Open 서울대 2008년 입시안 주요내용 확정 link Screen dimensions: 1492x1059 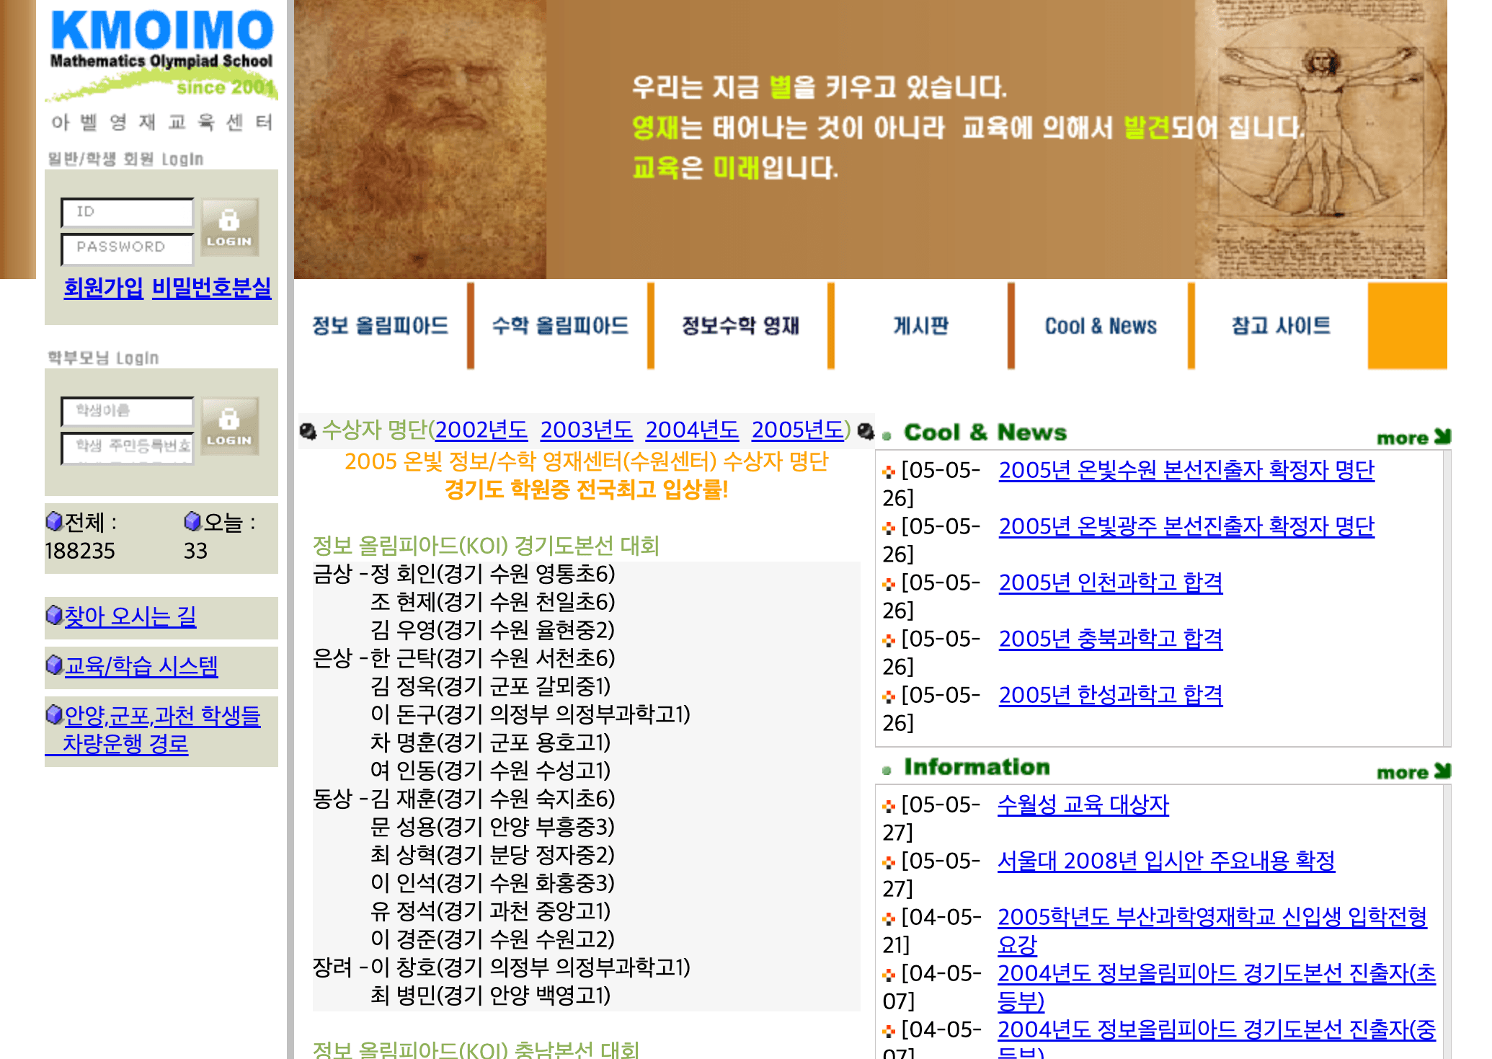tap(1166, 861)
